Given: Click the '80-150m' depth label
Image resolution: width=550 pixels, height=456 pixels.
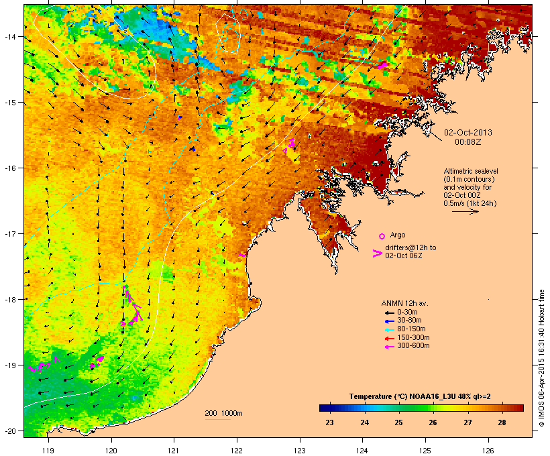Looking at the screenshot, I should (x=411, y=329).
